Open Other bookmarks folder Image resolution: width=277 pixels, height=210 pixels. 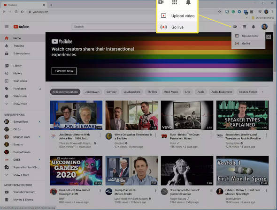click(262, 18)
